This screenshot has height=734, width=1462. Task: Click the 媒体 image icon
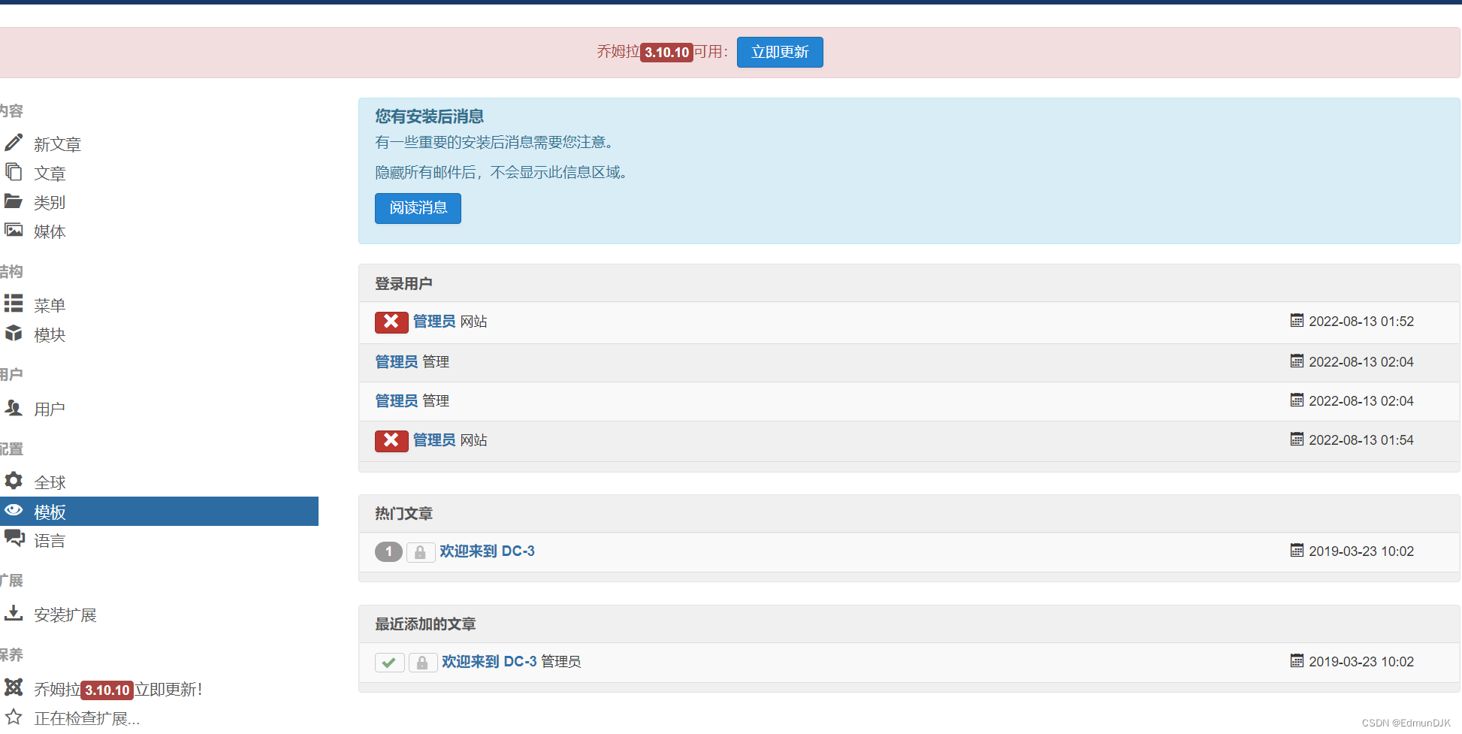(x=14, y=230)
